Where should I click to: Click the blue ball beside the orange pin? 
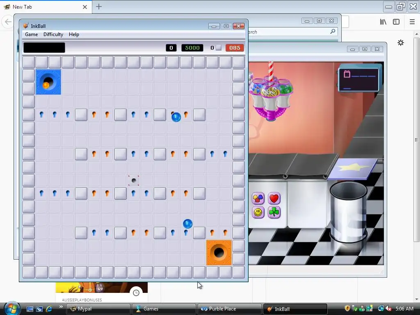point(176,117)
